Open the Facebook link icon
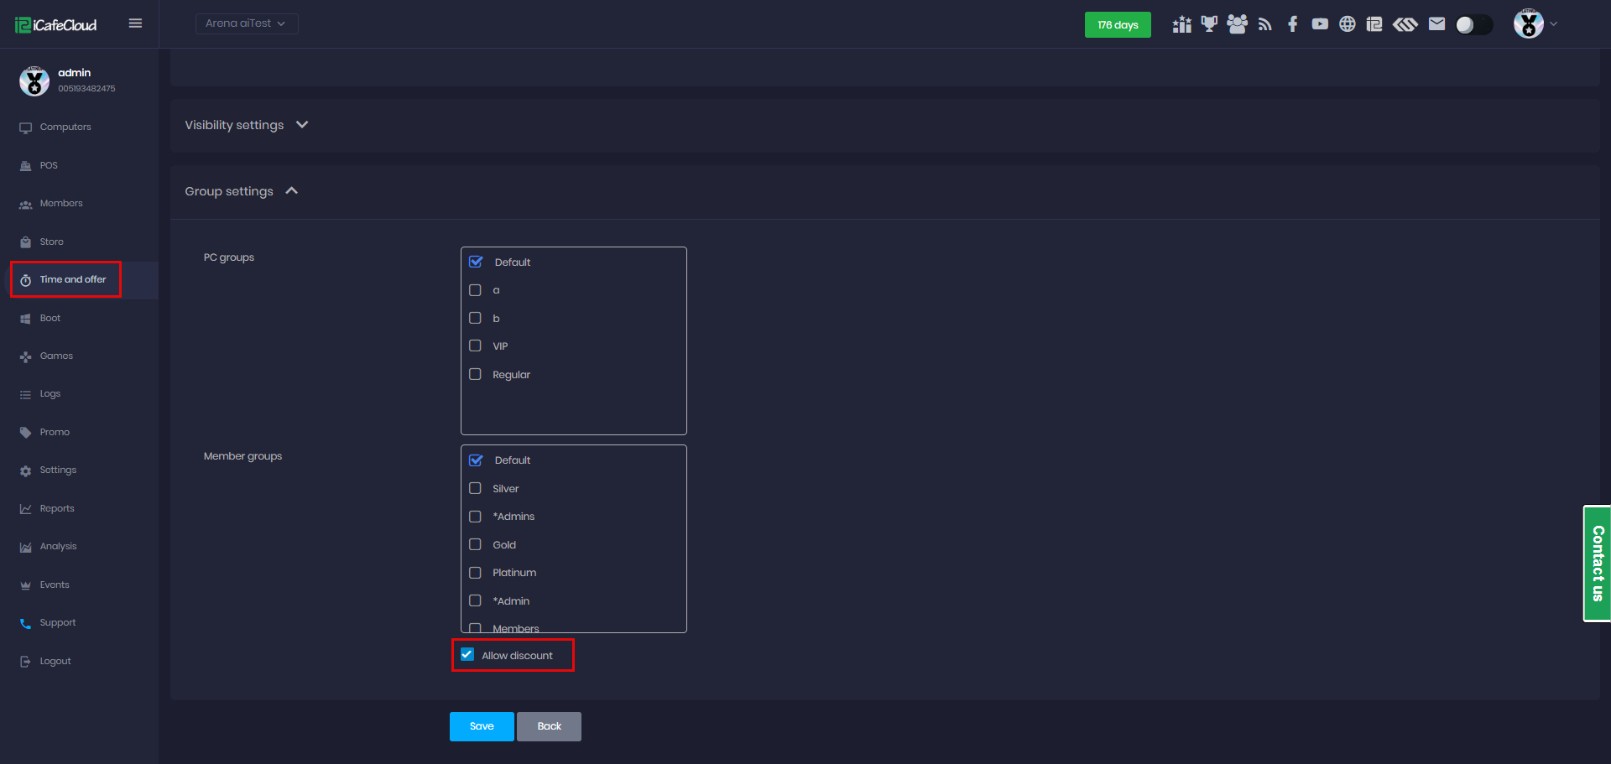The image size is (1611, 764). (1292, 24)
